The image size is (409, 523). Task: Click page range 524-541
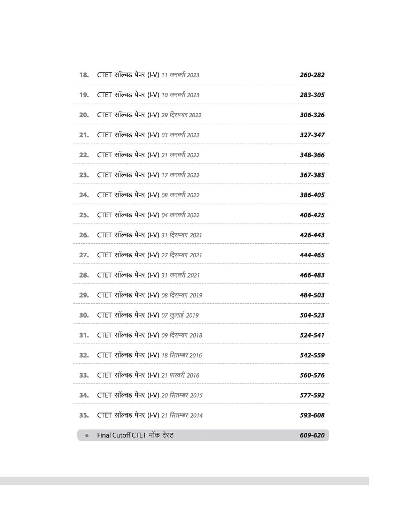tap(312, 335)
